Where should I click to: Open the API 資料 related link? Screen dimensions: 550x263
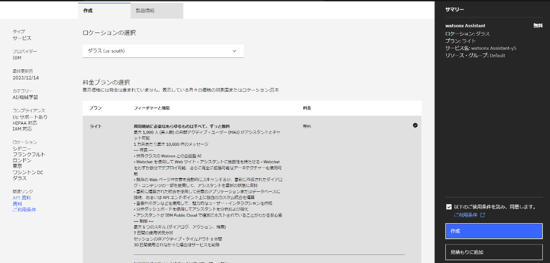click(22, 197)
